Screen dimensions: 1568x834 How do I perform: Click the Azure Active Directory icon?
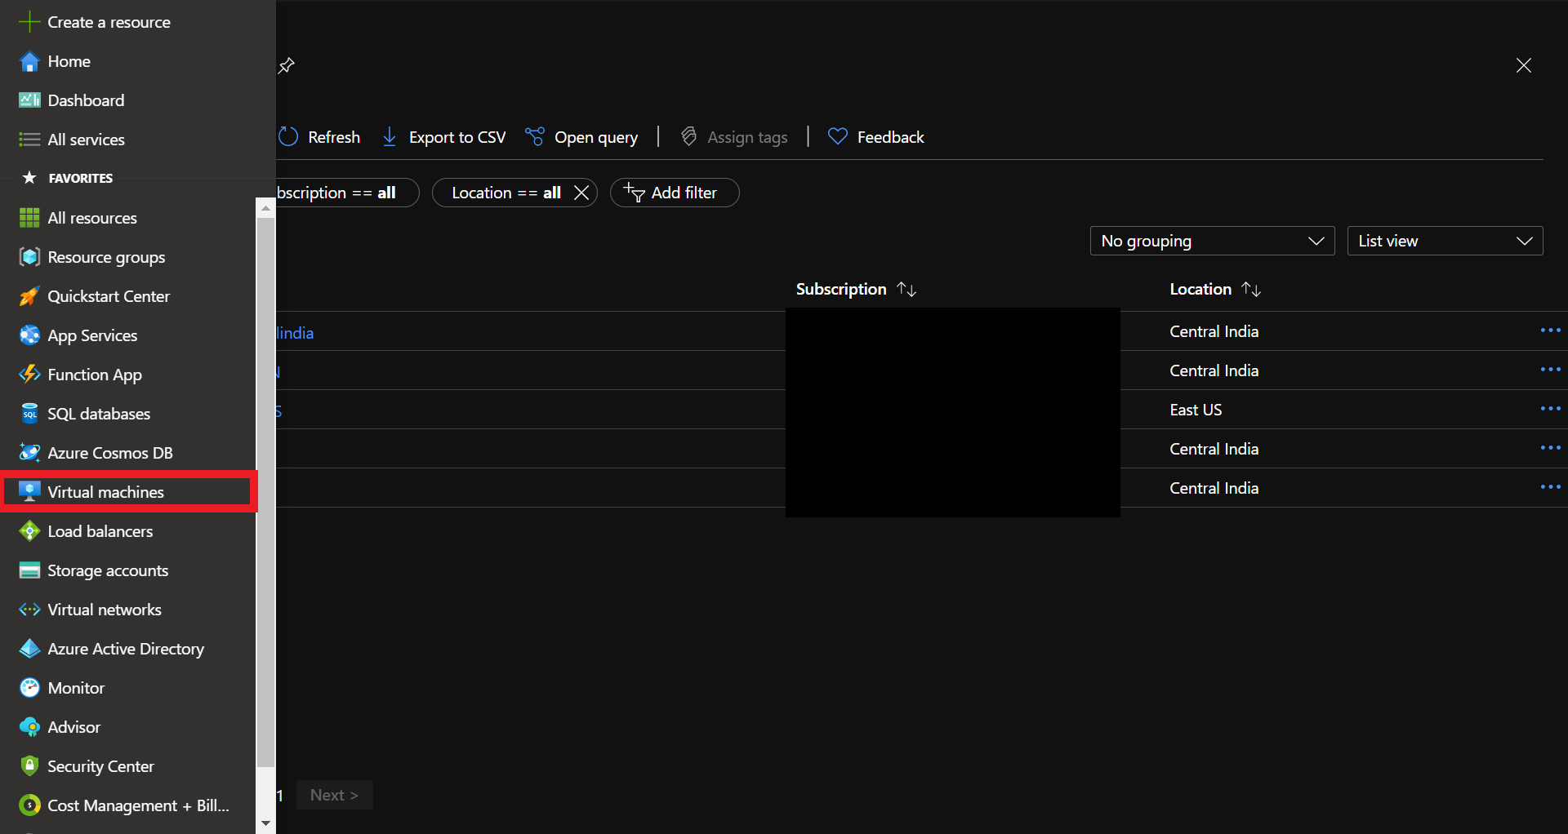point(29,649)
